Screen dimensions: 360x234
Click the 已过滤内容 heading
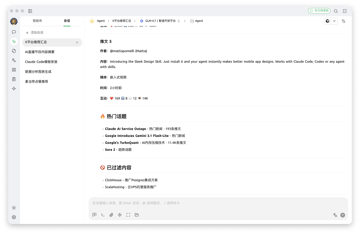[116, 168]
